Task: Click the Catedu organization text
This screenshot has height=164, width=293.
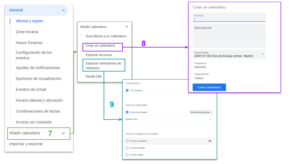Action: click(x=199, y=78)
